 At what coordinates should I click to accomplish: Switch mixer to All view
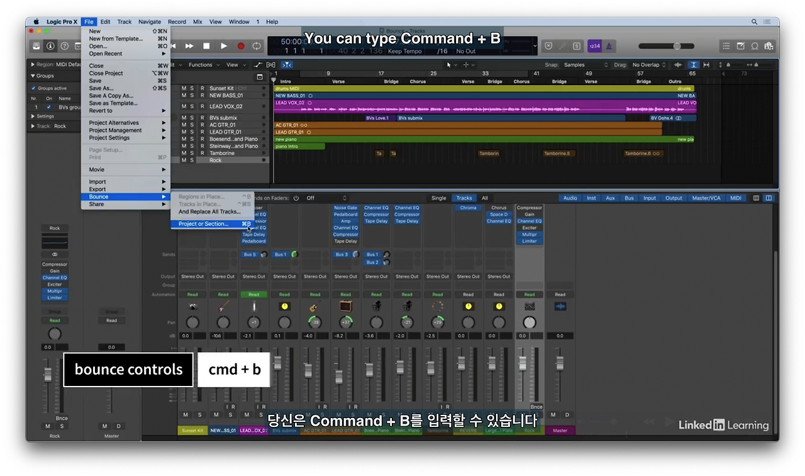[x=485, y=198]
